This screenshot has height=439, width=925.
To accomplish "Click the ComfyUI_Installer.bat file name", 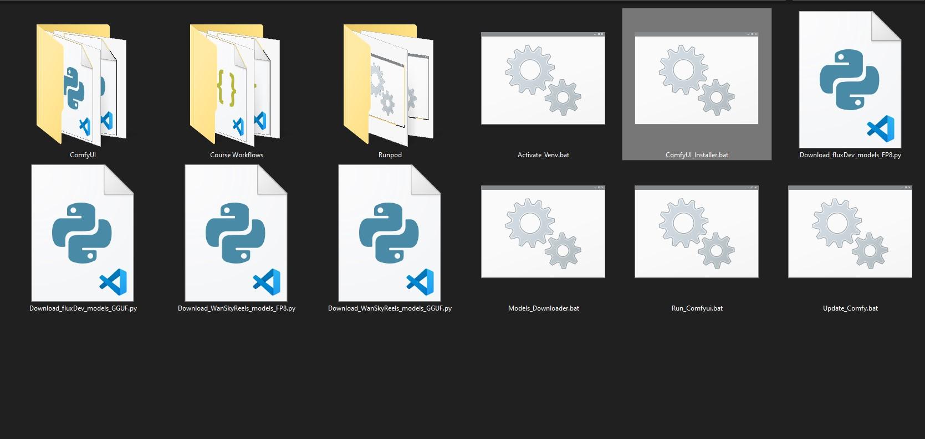I will coord(697,155).
